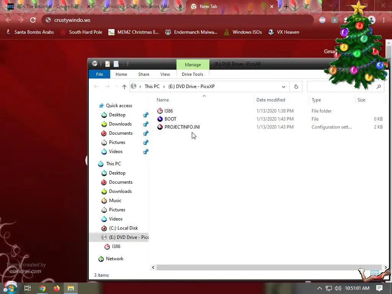Click the search magnifier icon in Explorer
Screen dimensions: 392x294
pos(379,87)
